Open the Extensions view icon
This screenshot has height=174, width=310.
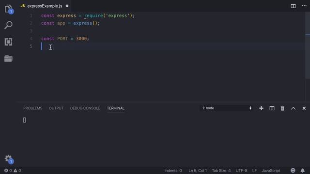(x=8, y=42)
